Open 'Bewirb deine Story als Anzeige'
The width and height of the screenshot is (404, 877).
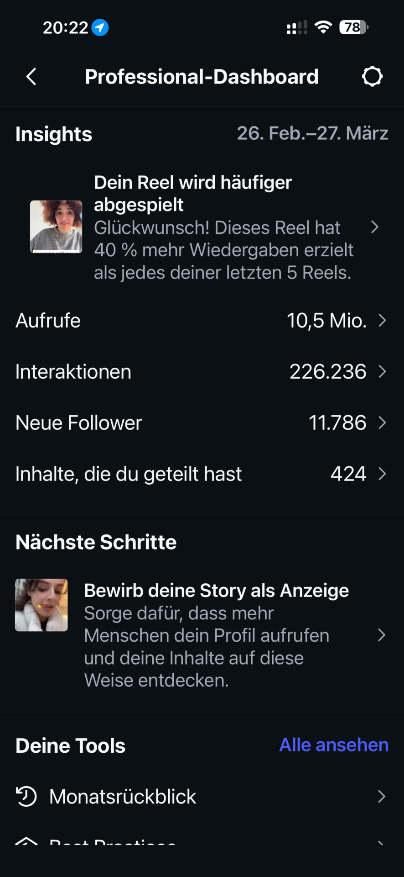216,591
